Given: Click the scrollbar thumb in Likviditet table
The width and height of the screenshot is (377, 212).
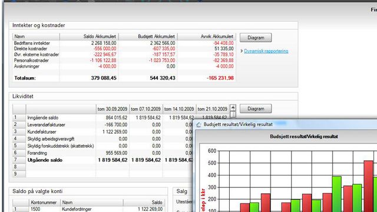Looking at the screenshot, I should [x=233, y=114].
